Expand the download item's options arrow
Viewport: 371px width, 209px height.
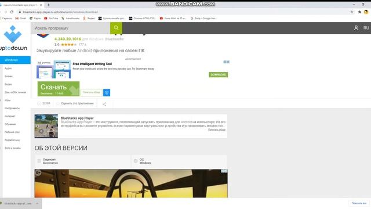tap(37, 203)
